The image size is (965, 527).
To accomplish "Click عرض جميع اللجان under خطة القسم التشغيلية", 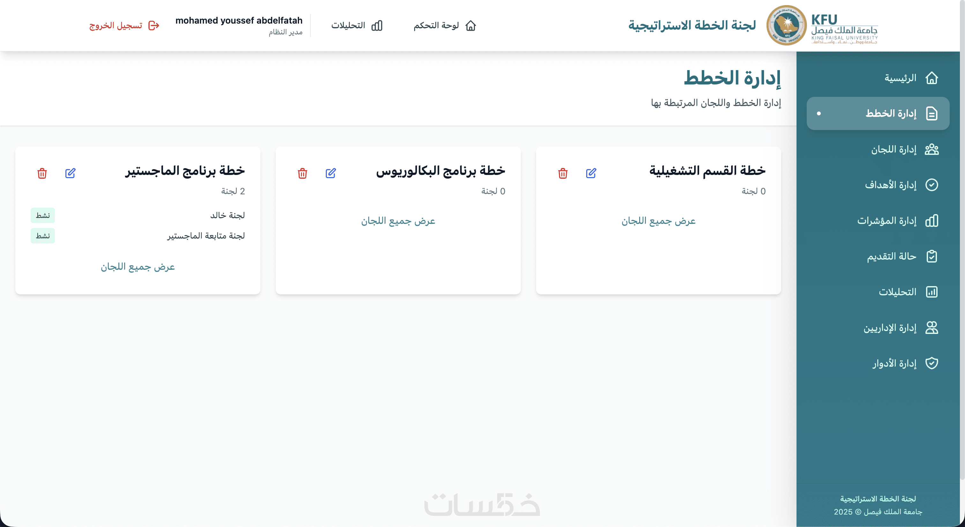I will pyautogui.click(x=658, y=221).
